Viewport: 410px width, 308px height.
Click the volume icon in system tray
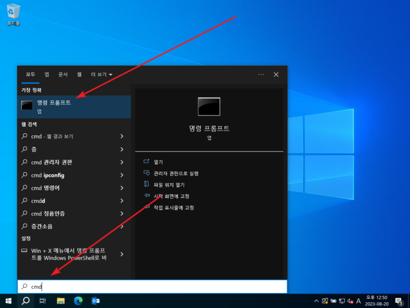tap(350, 301)
